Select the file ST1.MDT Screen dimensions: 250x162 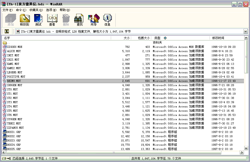click(12, 94)
